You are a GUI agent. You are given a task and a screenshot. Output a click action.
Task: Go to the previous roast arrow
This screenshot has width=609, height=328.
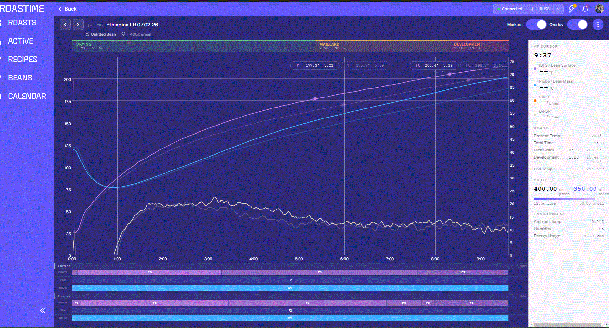click(x=65, y=25)
